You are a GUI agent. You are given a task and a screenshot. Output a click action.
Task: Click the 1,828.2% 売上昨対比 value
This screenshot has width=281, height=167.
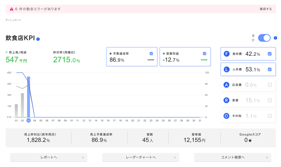point(38,140)
